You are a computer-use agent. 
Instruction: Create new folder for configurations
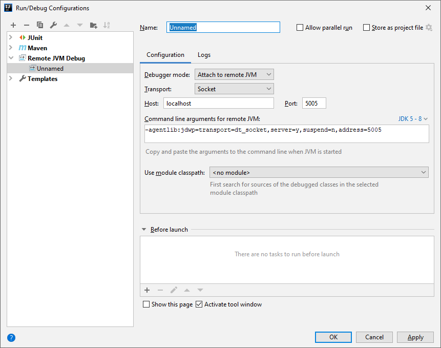click(x=93, y=25)
